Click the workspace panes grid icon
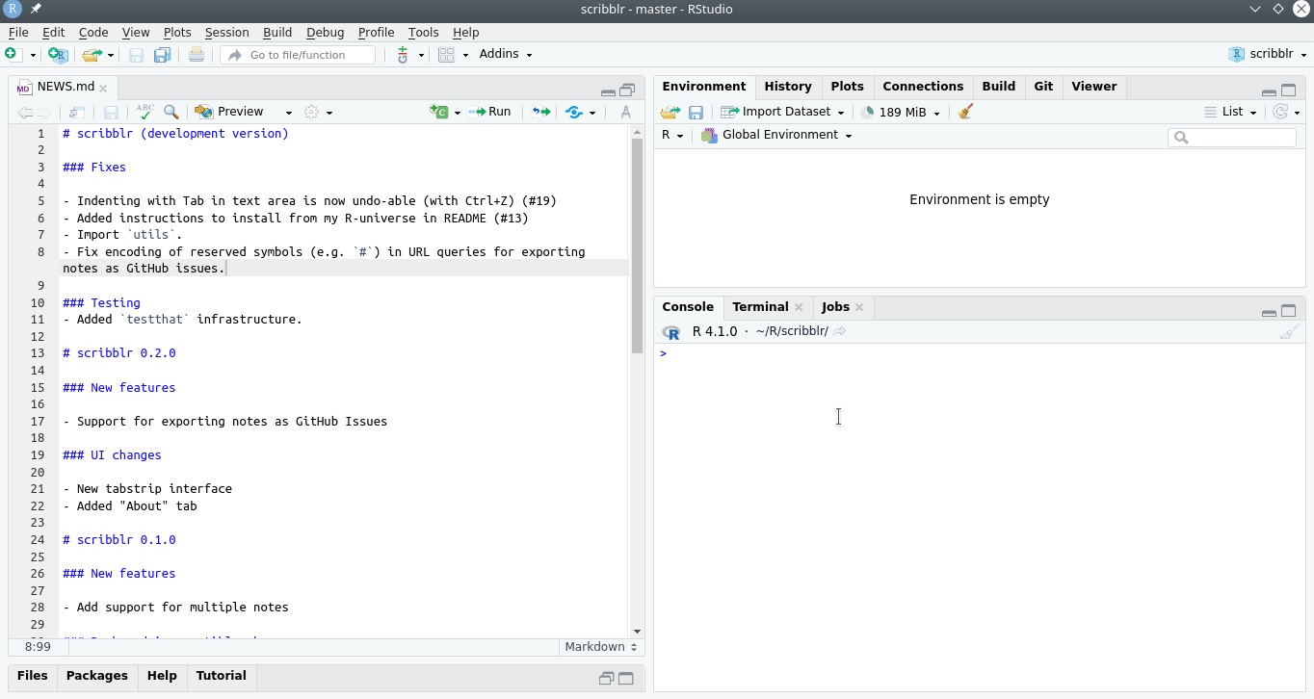Screen dimensions: 1314x699 446,55
